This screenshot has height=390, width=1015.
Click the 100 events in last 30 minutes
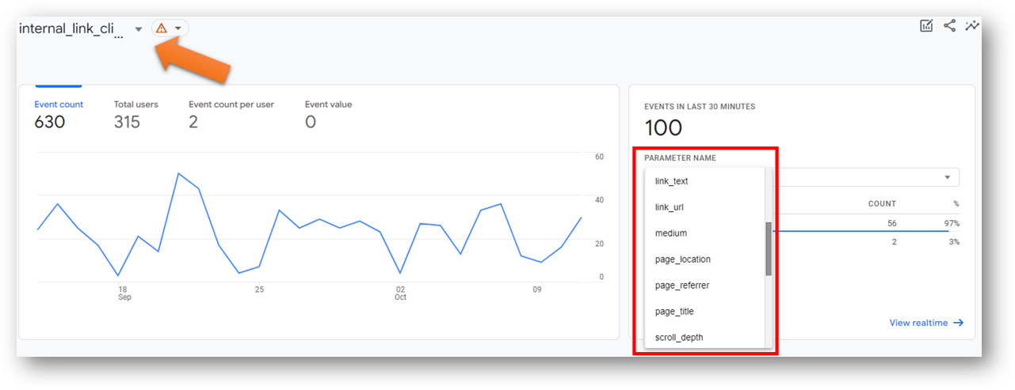point(663,127)
